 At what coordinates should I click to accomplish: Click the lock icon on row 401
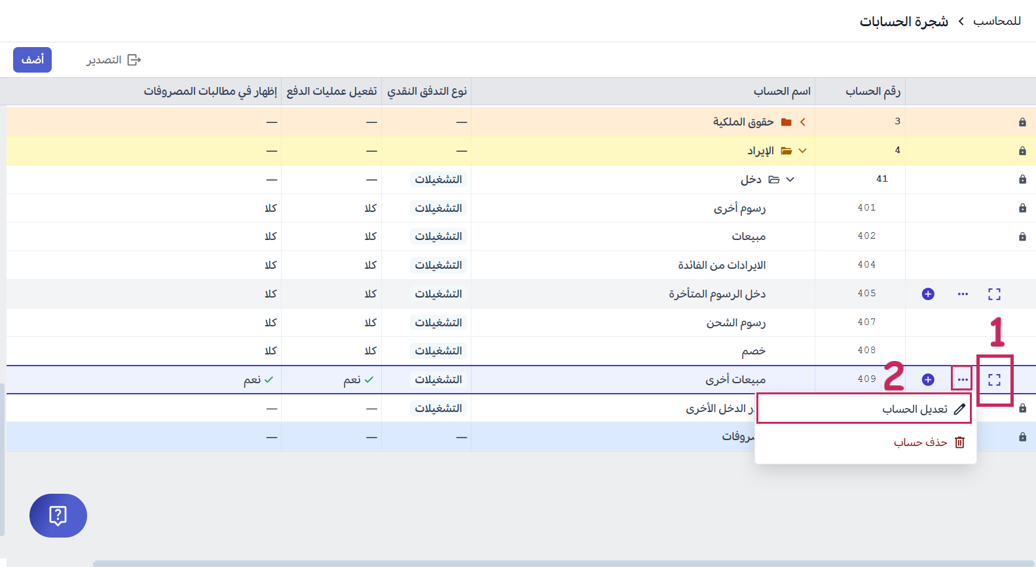(1022, 208)
